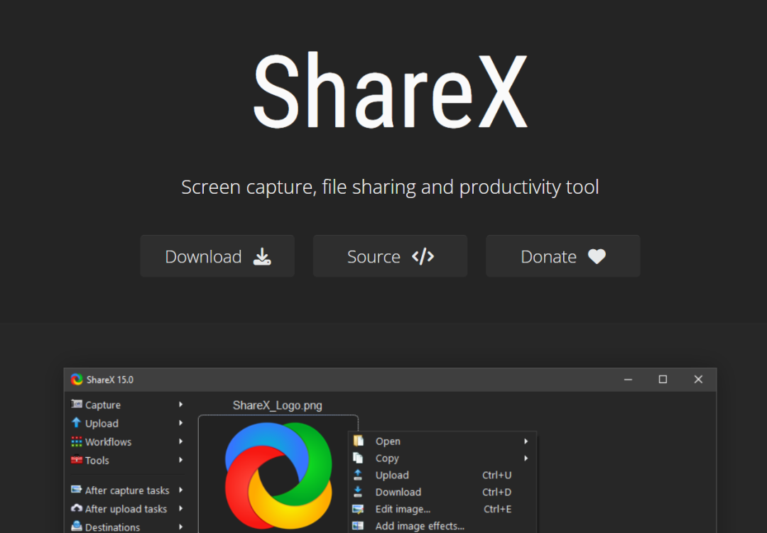
Task: Expand the Capture submenu arrow
Action: [181, 405]
